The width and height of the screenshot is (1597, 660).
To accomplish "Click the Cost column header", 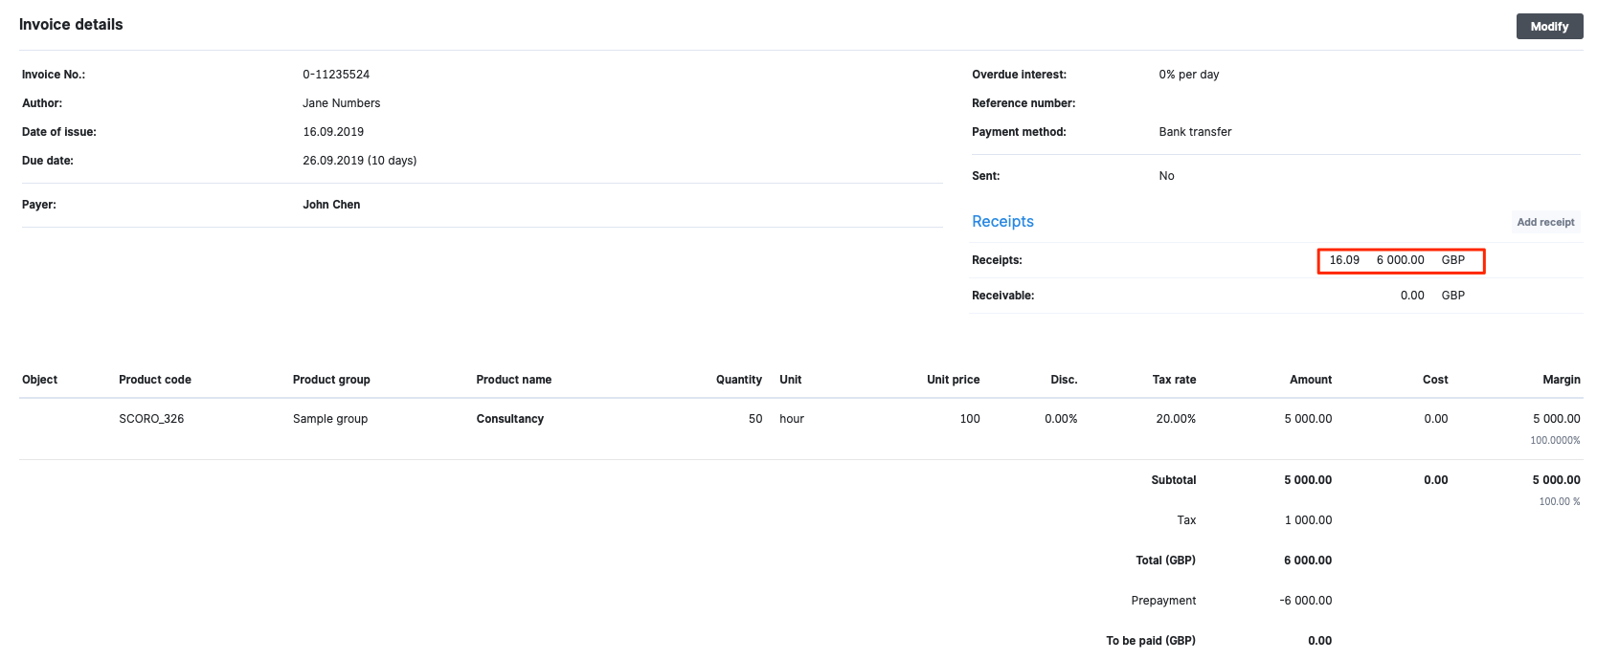I will coord(1434,380).
